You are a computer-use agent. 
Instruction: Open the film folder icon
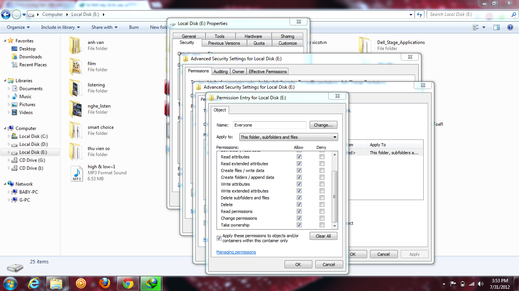pyautogui.click(x=75, y=67)
